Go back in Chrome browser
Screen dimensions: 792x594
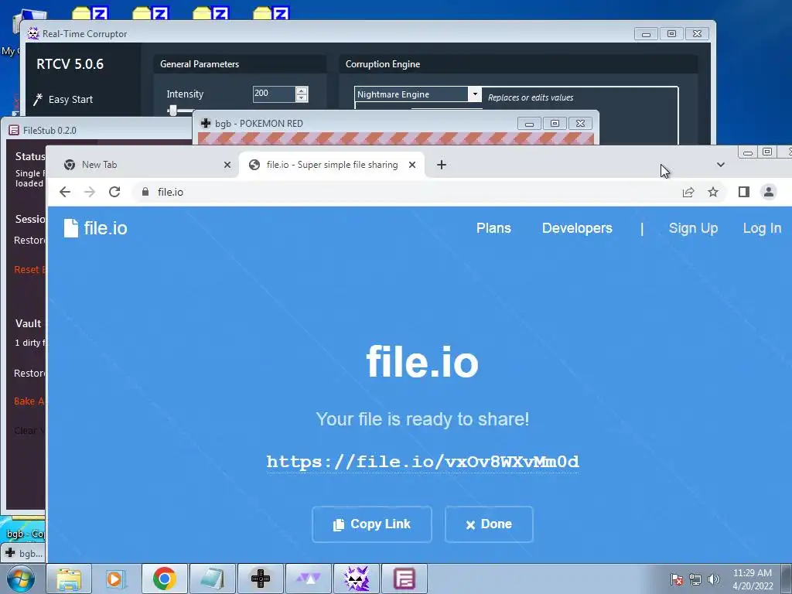pos(65,192)
